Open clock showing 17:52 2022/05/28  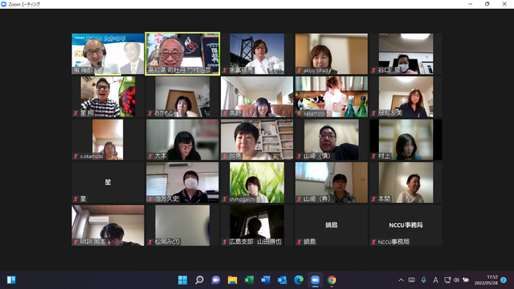click(486, 280)
